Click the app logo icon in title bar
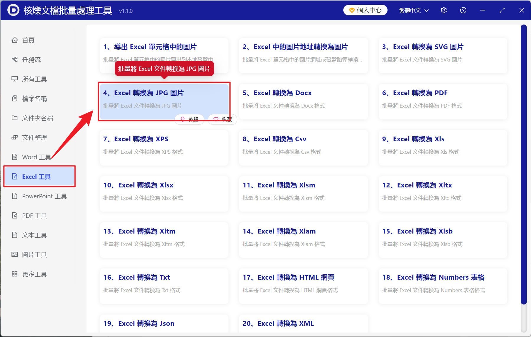This screenshot has height=337, width=531. (x=13, y=10)
